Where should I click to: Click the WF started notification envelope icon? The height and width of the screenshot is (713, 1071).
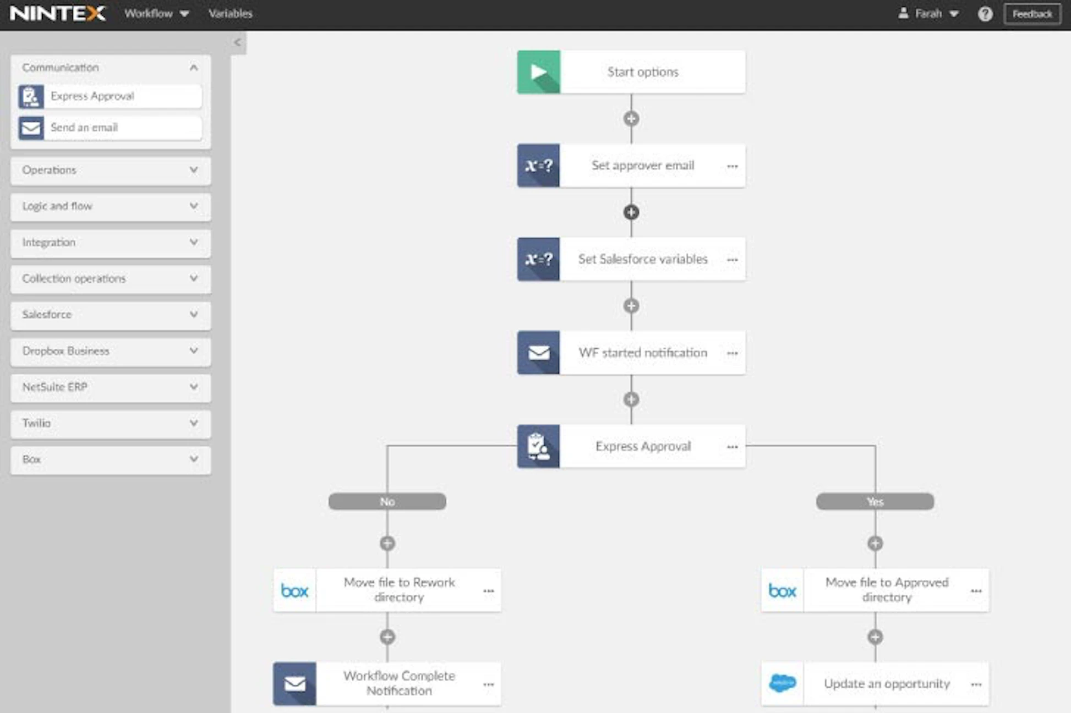[x=538, y=353]
